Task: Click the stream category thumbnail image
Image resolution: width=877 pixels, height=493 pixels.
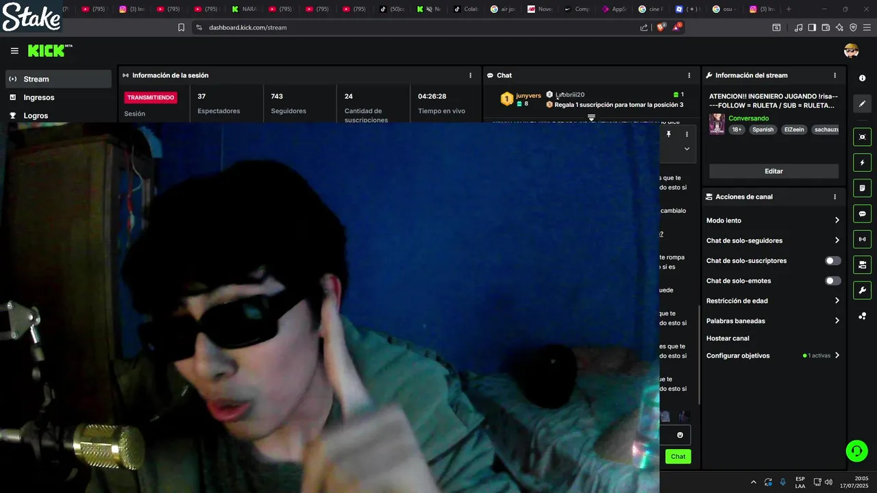Action: click(x=717, y=124)
